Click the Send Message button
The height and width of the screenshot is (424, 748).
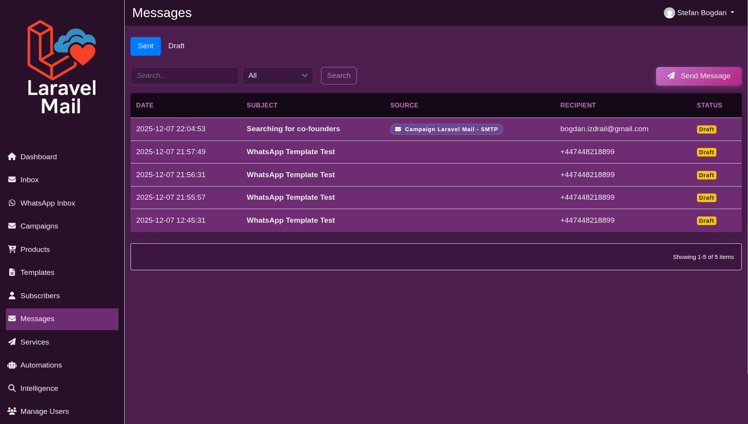pos(699,76)
